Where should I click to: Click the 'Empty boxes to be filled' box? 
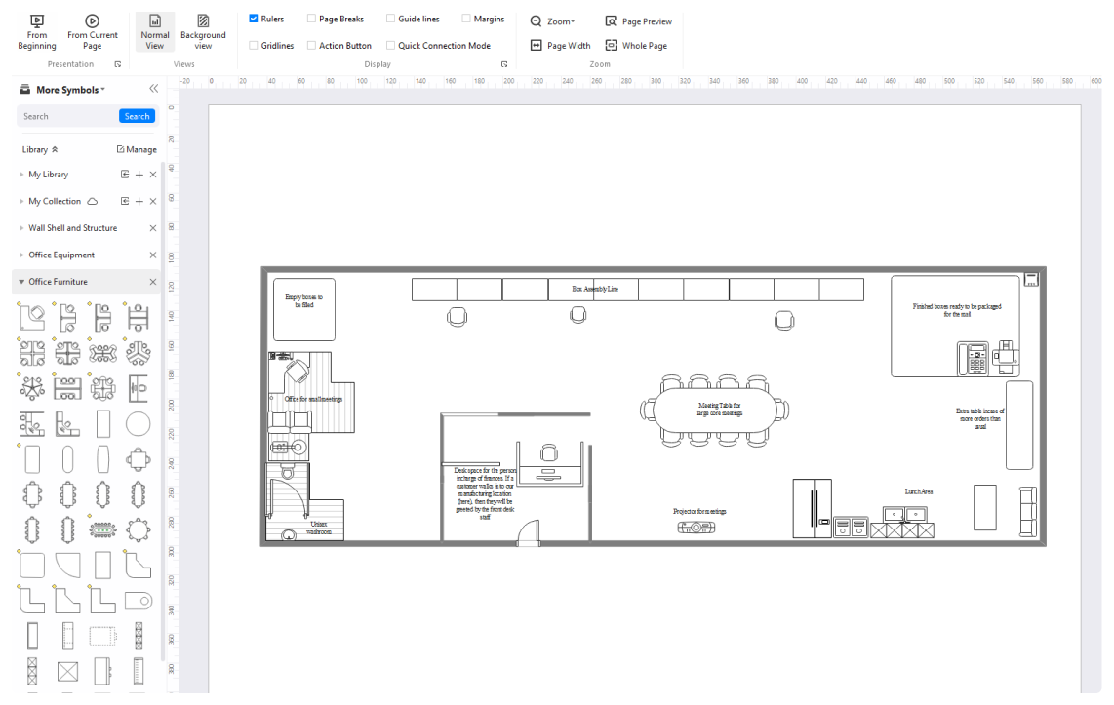304,309
